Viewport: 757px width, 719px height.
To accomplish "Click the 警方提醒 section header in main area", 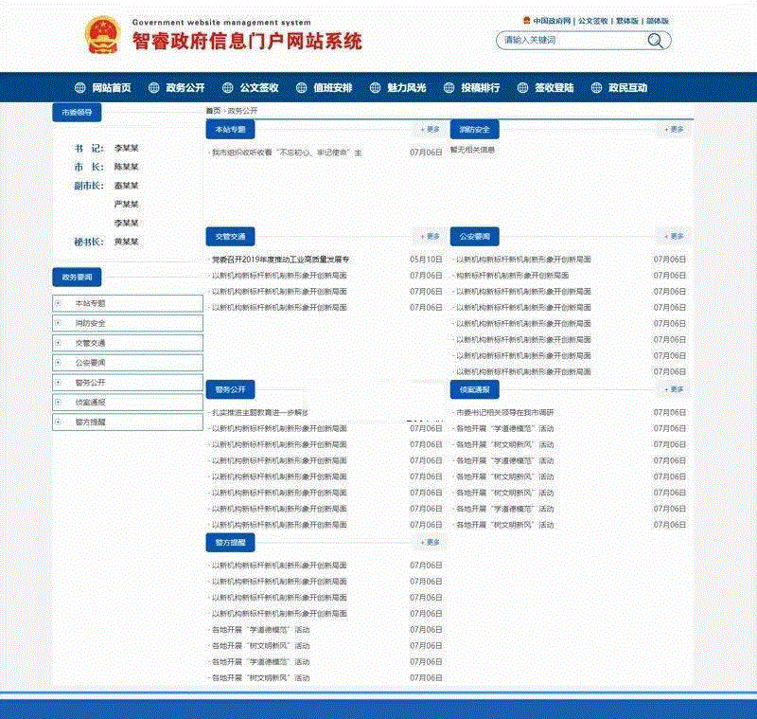I will (230, 543).
